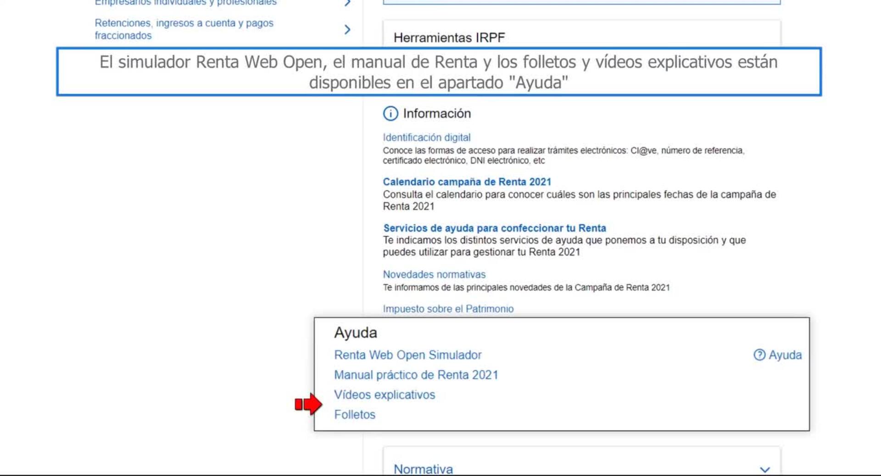Visit Servicios de ayuda para confeccionar tu Renta
Image resolution: width=881 pixels, height=476 pixels.
[x=494, y=228]
